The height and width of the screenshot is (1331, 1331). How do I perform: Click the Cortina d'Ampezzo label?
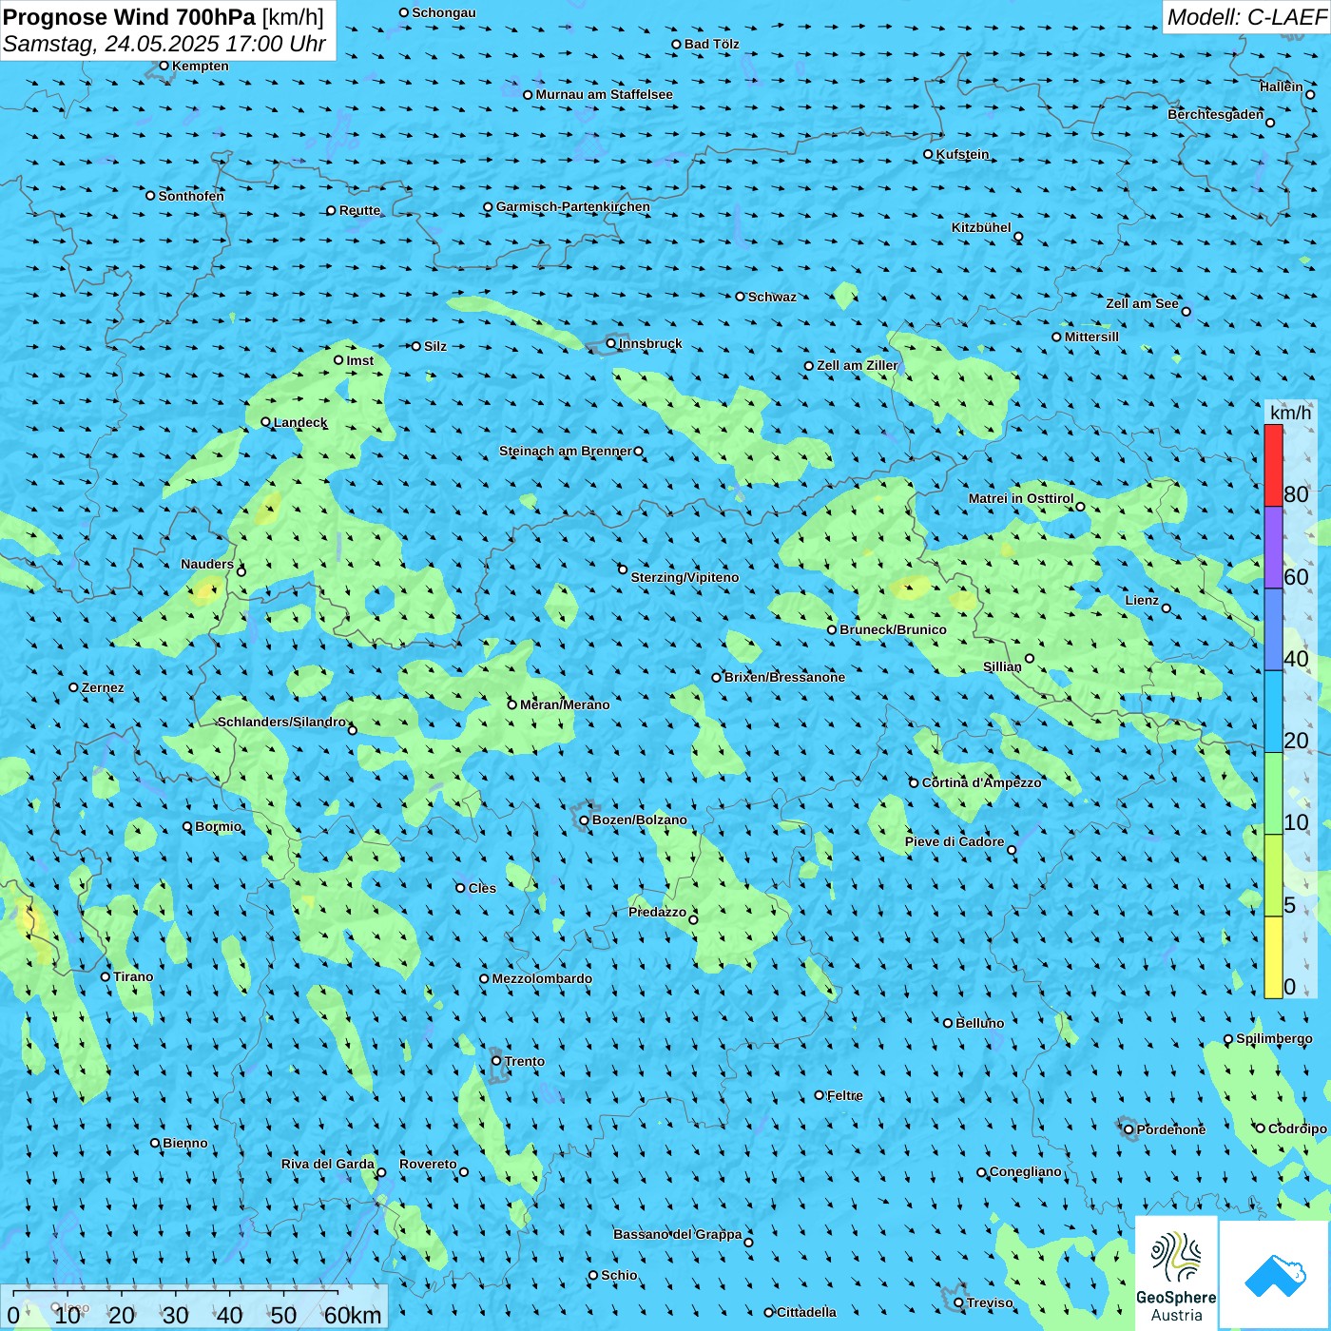[982, 782]
